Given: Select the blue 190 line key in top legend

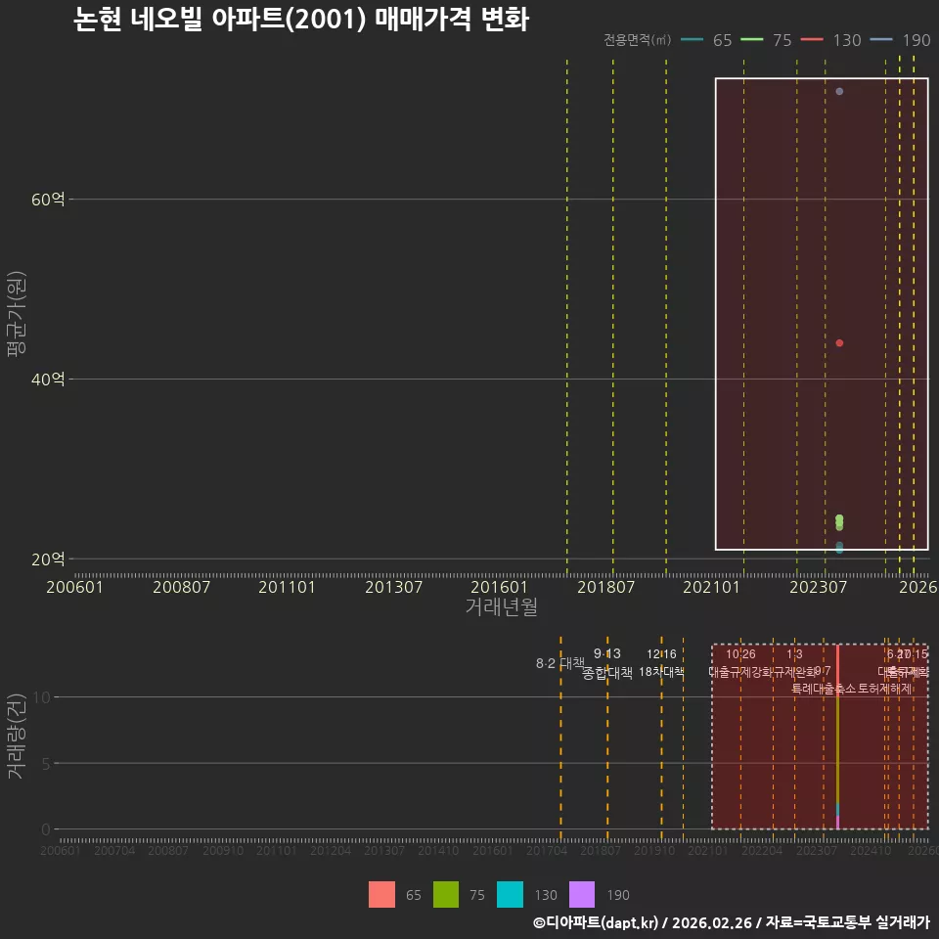Looking at the screenshot, I should 881,39.
